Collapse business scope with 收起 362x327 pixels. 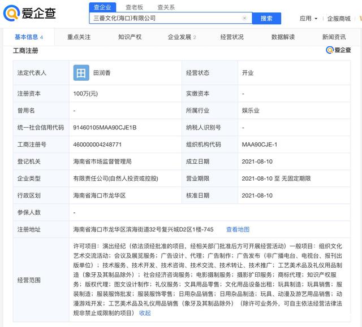point(145,313)
